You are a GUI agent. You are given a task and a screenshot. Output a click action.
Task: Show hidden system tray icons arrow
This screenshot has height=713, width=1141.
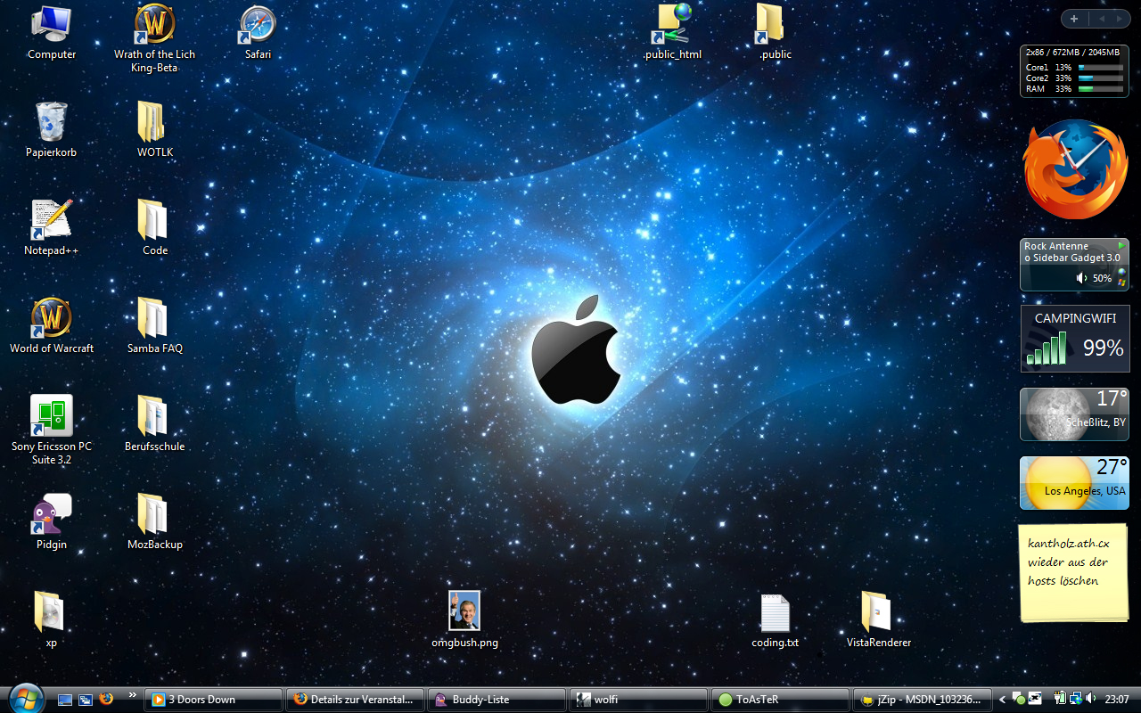click(x=1002, y=700)
